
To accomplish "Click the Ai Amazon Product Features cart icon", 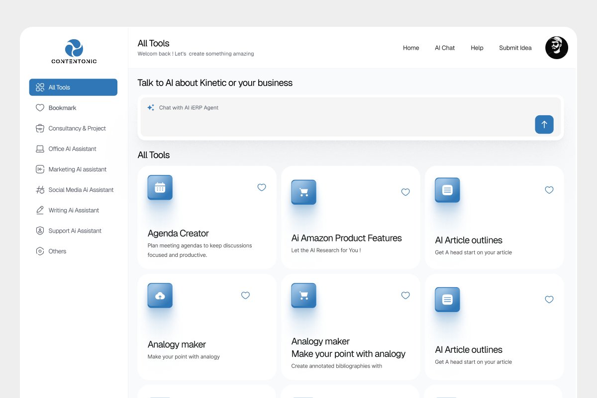I will coord(303,192).
